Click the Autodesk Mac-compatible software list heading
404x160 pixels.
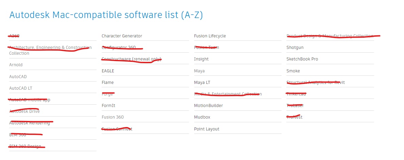click(x=106, y=15)
